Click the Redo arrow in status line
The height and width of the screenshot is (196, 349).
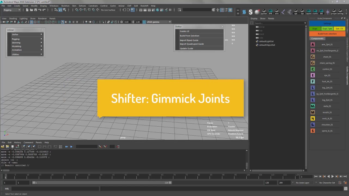[44, 10]
